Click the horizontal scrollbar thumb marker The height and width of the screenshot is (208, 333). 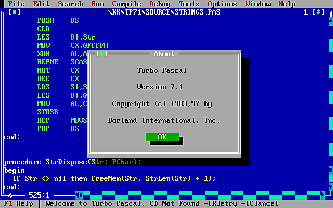[81, 195]
